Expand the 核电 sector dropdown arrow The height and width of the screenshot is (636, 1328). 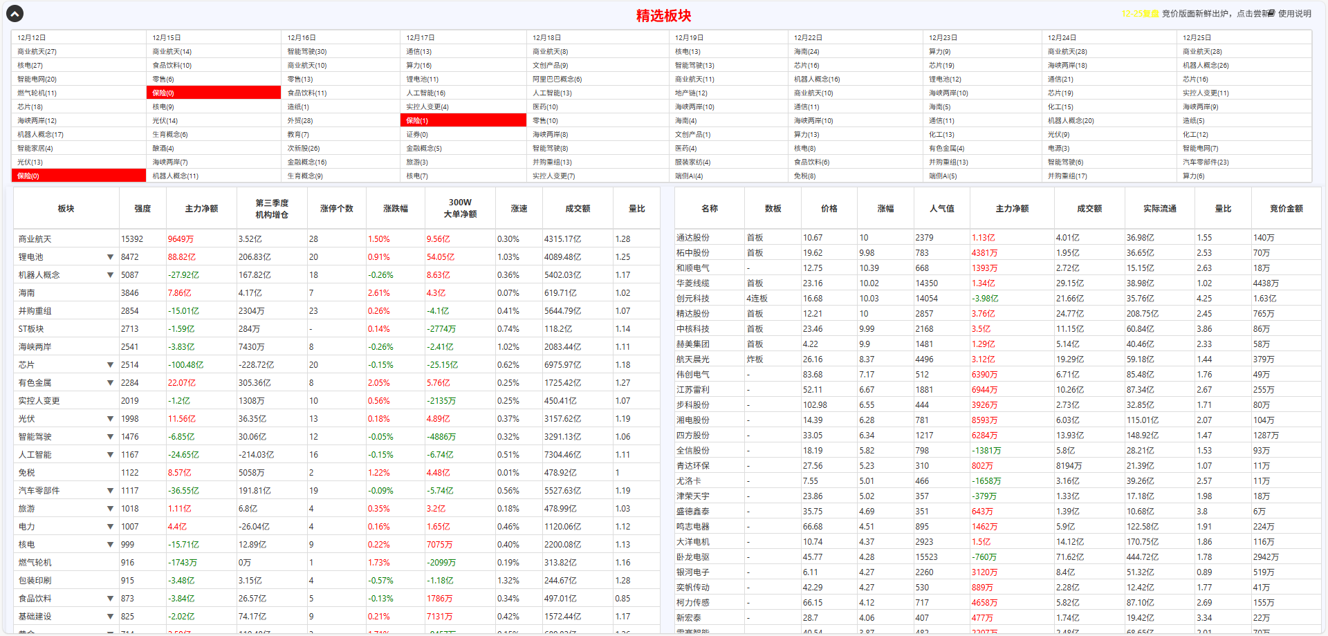110,545
